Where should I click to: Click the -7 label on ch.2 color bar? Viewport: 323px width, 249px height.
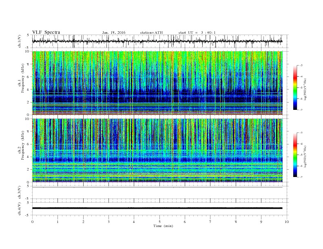(301, 177)
